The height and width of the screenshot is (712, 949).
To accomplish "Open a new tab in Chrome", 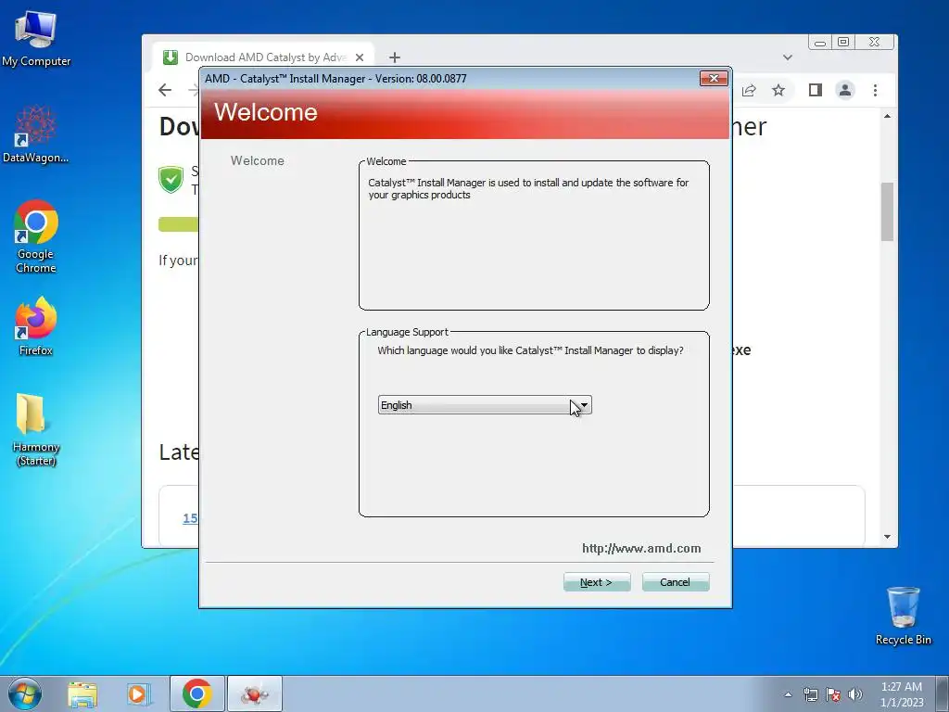I will (x=395, y=57).
